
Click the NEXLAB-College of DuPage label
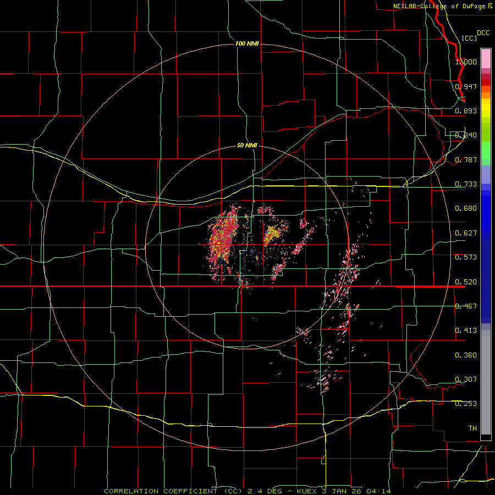(x=439, y=6)
